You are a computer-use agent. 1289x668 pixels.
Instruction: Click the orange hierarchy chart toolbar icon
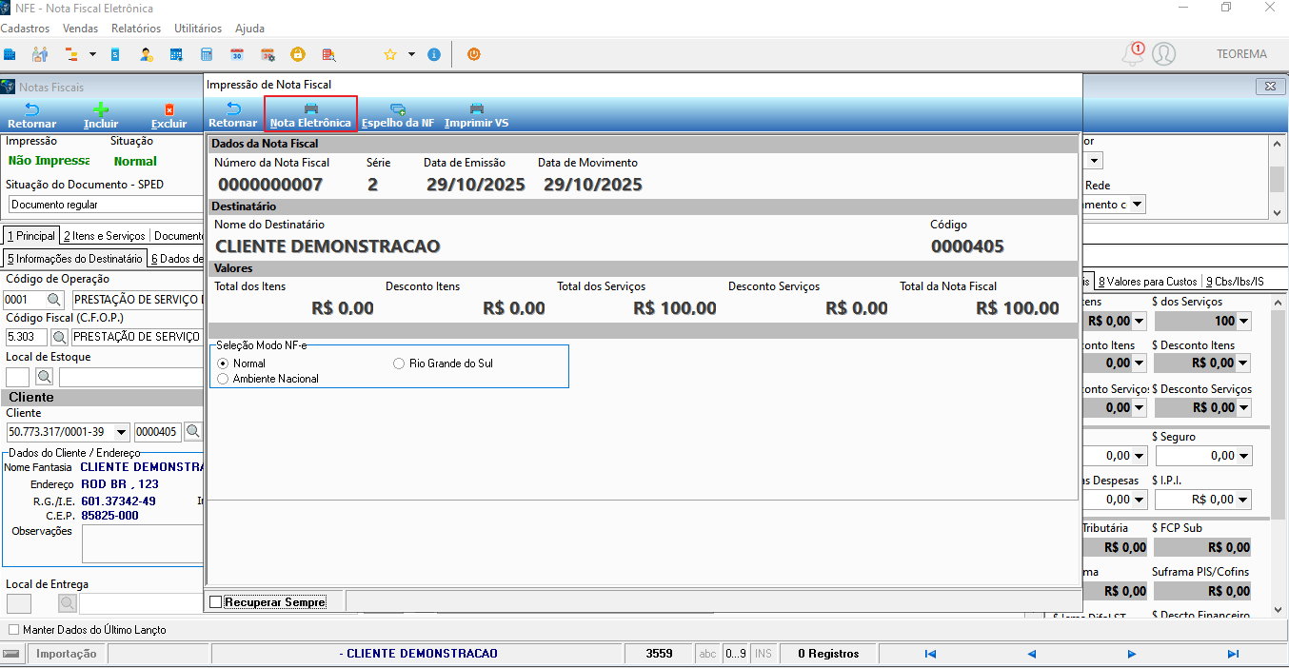click(71, 54)
